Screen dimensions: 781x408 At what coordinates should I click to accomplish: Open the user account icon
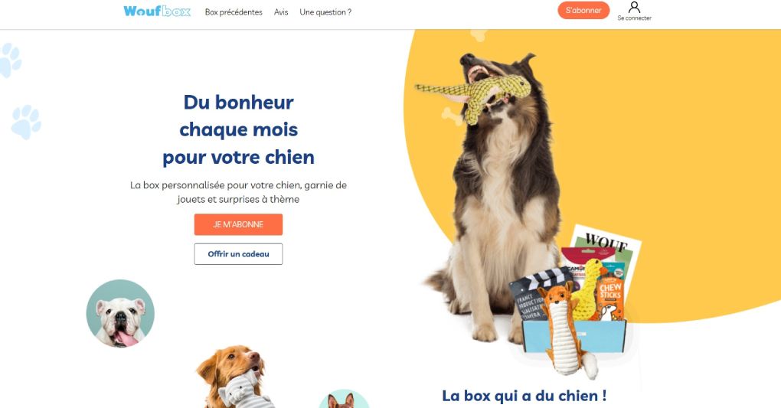634,7
